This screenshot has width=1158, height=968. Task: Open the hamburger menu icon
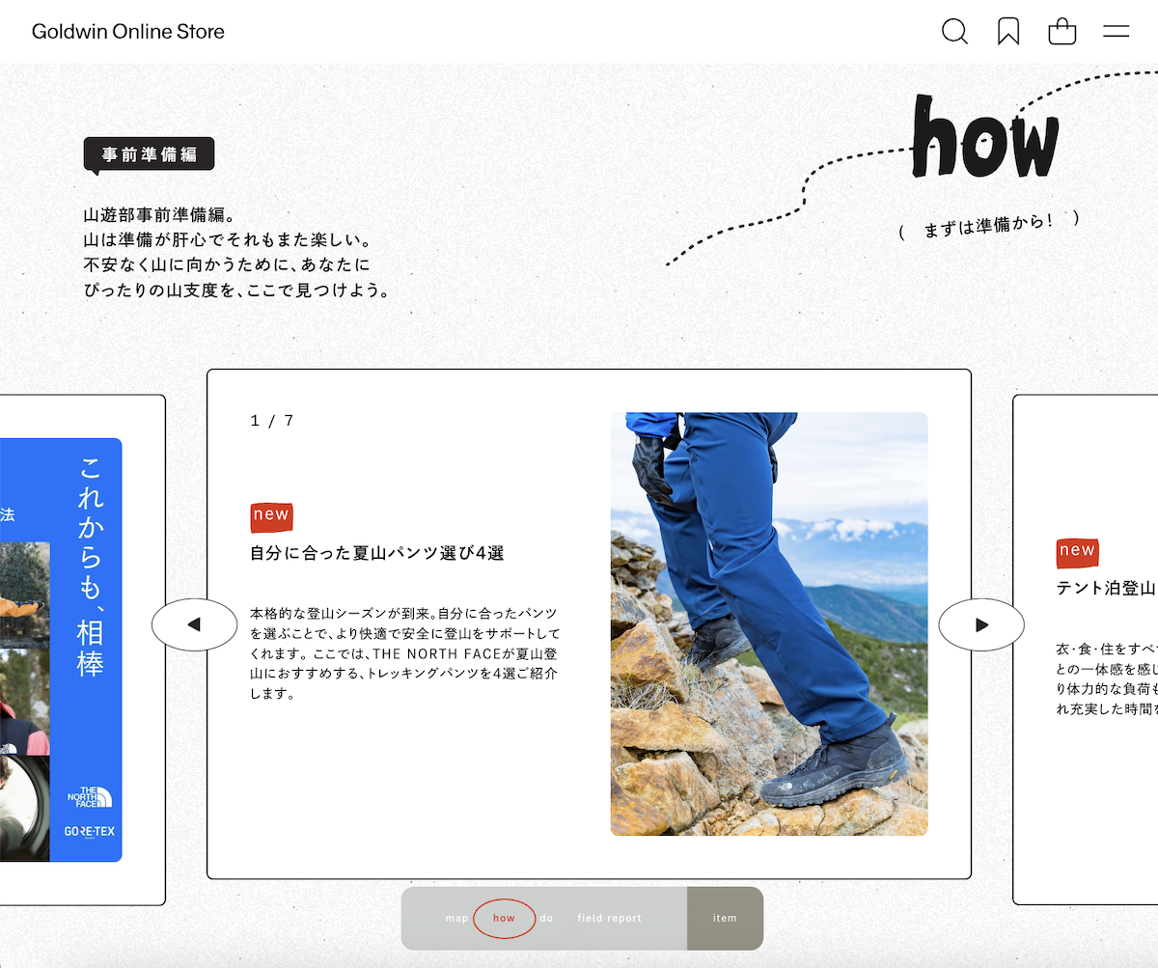click(x=1117, y=32)
